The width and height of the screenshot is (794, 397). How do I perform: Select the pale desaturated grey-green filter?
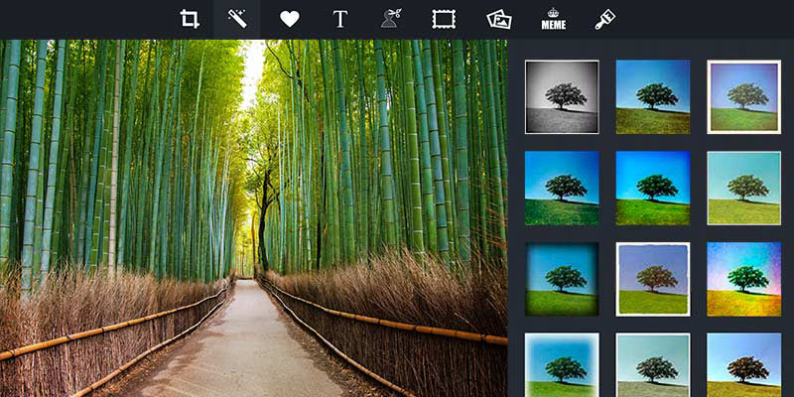click(652, 364)
